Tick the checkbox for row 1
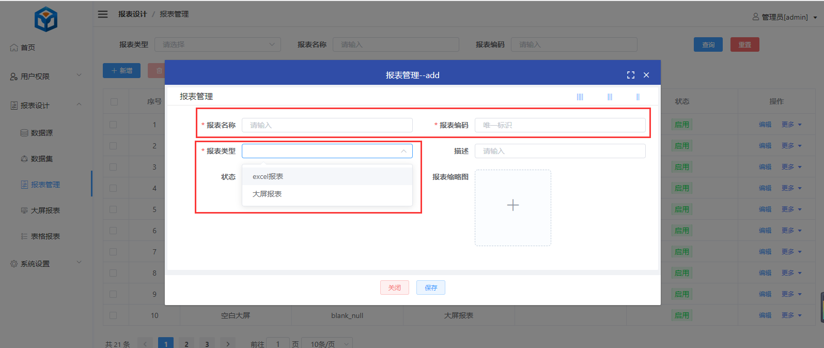 tap(113, 125)
